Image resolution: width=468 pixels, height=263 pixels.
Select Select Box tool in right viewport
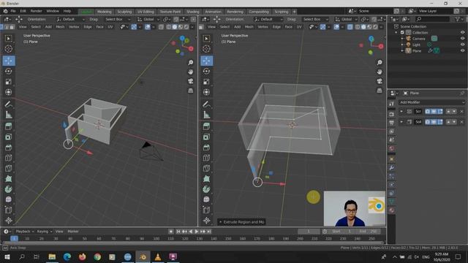point(206,39)
